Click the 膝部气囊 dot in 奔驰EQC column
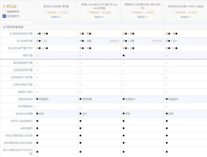This screenshot has height=157, width=207. point(124,55)
